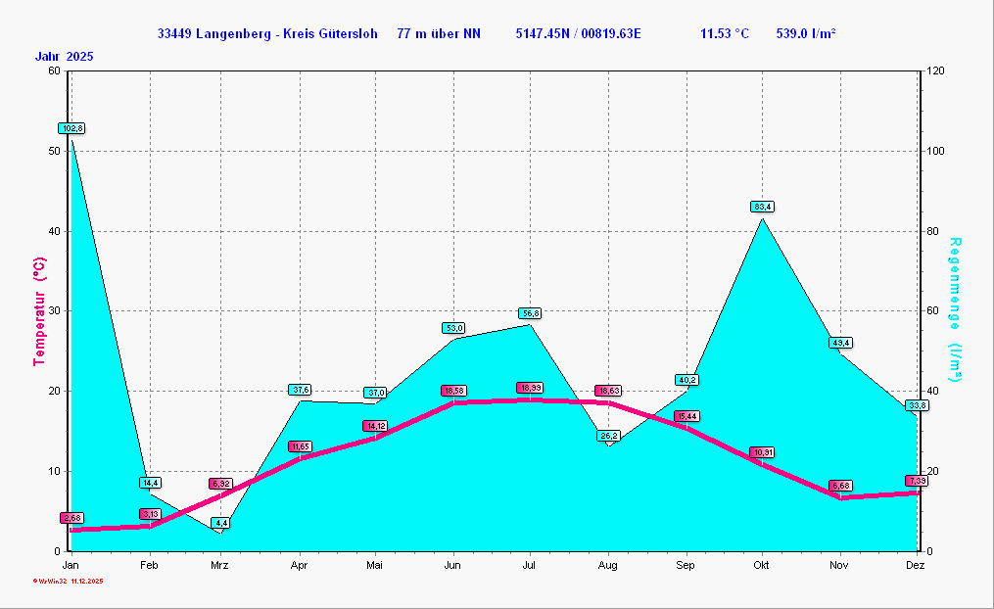
Task: Select the 2,68 temperature label for January
Action: [71, 518]
